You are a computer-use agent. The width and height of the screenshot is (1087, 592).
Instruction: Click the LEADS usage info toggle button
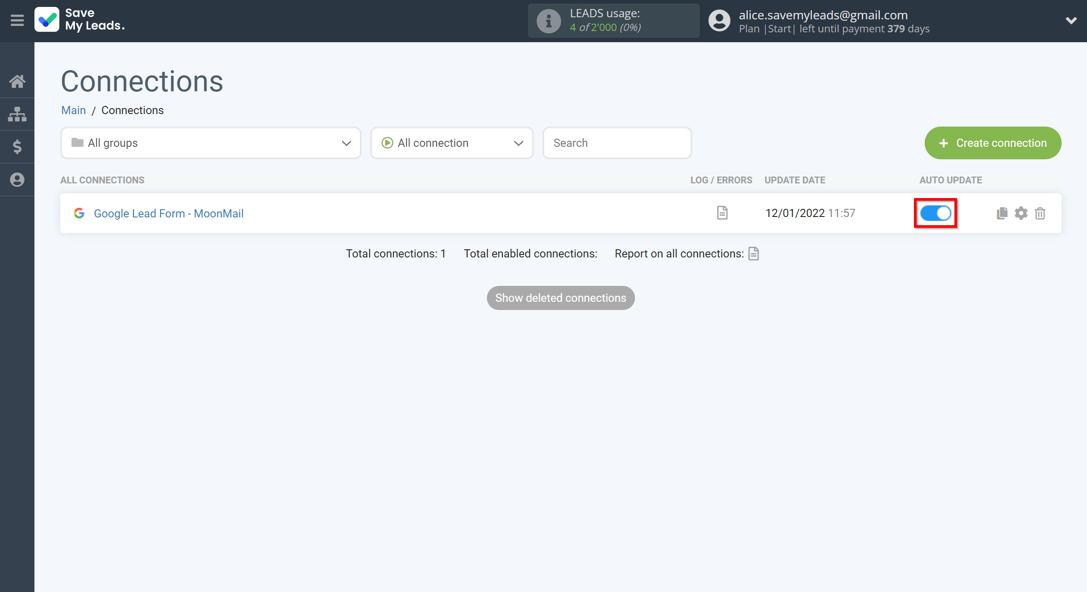coord(547,20)
